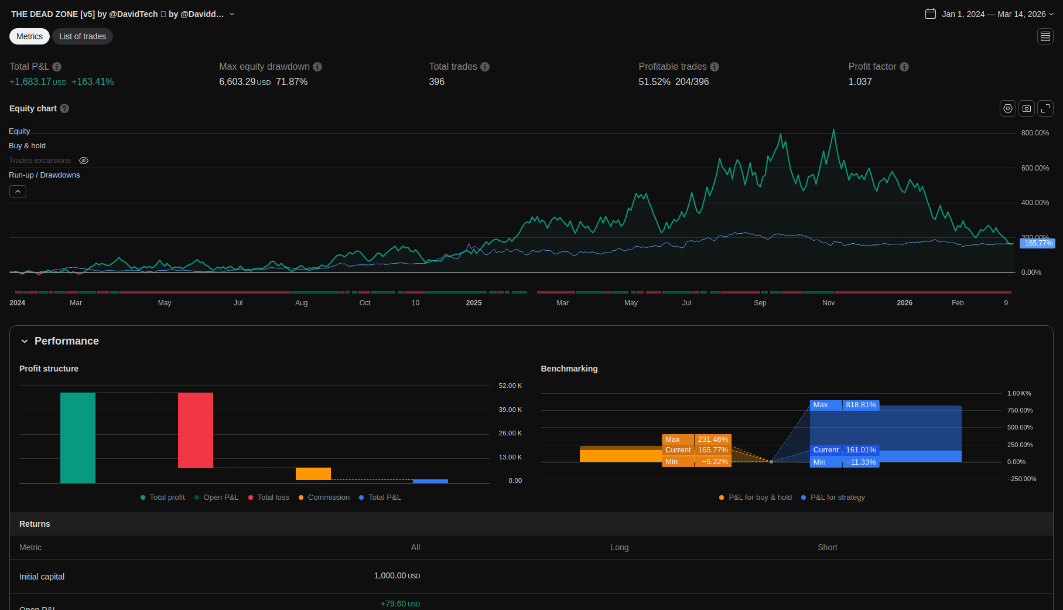The image size is (1063, 610).
Task: Collapse the equity chart legend
Action: (x=18, y=192)
